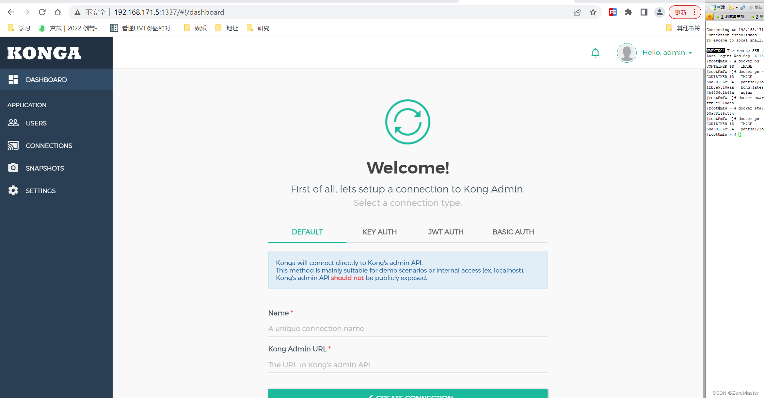Viewport: 764px width, 398px height.
Task: Click 新建 in the terminal window
Action: [x=718, y=7]
